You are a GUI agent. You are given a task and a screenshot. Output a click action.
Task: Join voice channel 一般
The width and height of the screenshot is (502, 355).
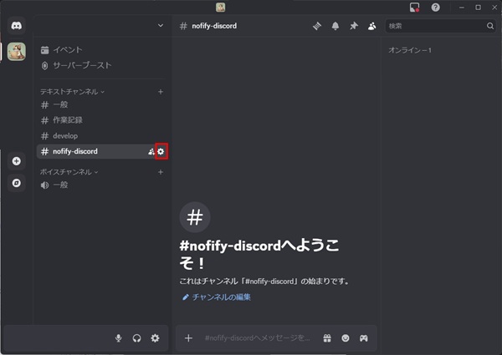[x=102, y=185]
